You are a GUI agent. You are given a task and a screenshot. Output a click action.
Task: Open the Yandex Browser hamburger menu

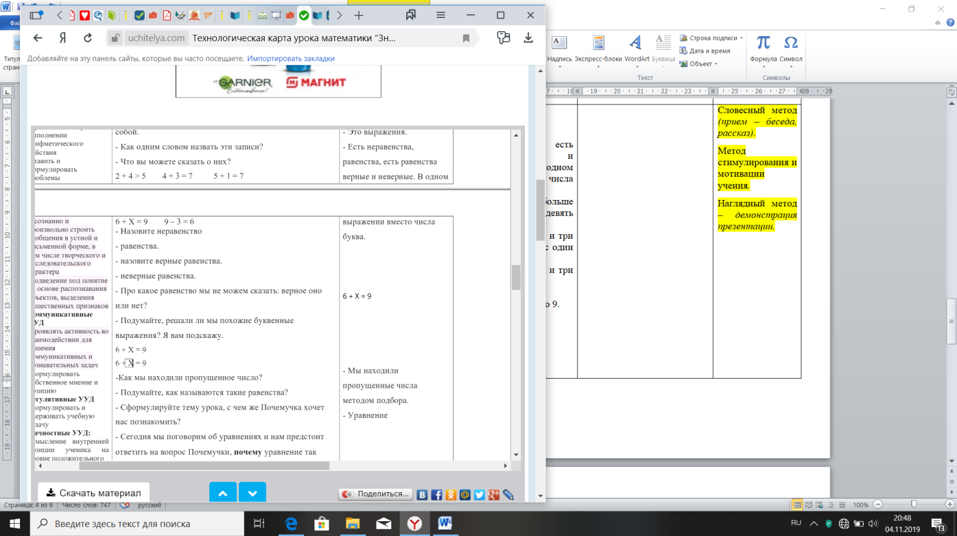tap(441, 15)
